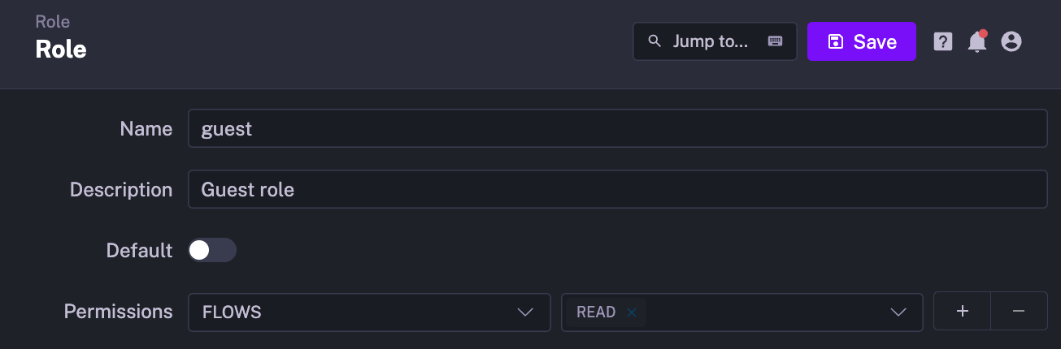Select the READ tag in permissions

[595, 312]
